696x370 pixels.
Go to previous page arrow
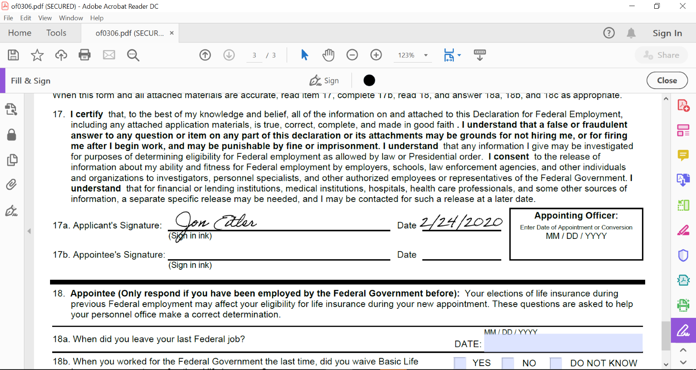205,55
